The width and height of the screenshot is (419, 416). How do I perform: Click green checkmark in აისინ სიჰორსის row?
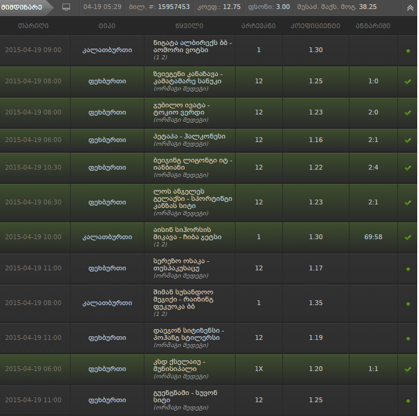tap(408, 237)
